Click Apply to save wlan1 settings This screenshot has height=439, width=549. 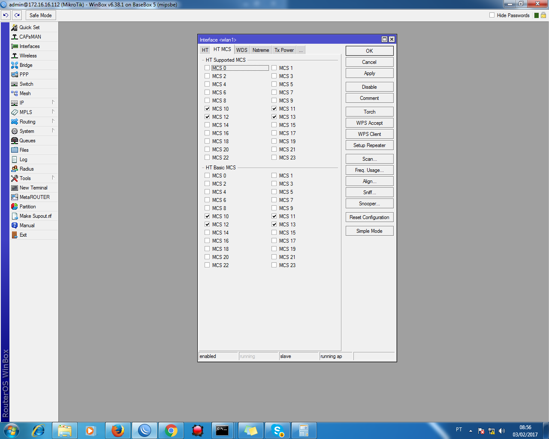pos(369,73)
